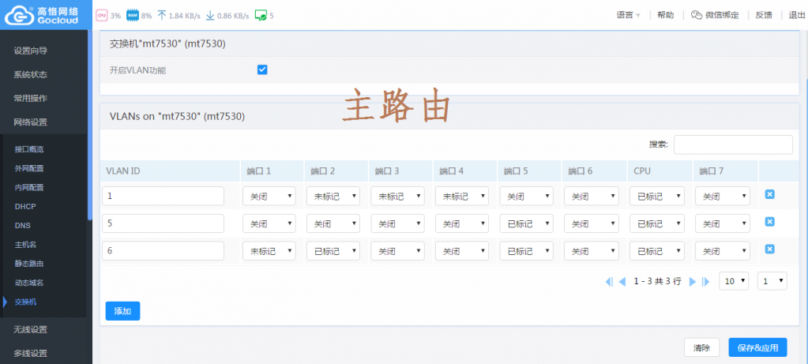Click the 添加 button

(x=122, y=311)
